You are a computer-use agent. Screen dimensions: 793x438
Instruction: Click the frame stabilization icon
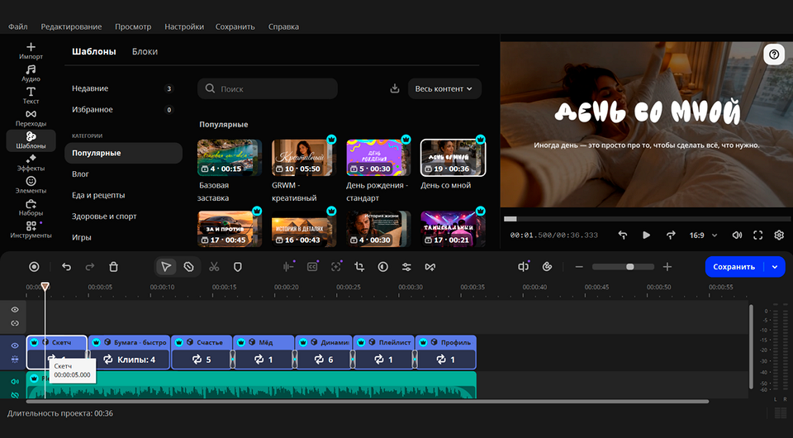(x=336, y=267)
